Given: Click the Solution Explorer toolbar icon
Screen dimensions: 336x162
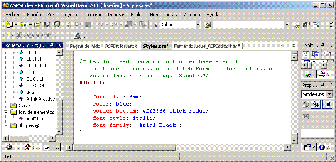Looking at the screenshot, I should tap(297, 25).
